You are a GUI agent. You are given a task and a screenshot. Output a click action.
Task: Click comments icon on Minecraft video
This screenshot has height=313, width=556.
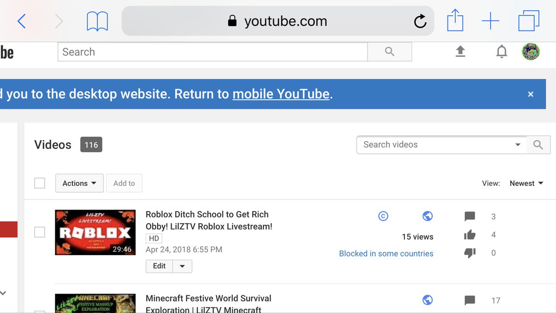(x=470, y=300)
